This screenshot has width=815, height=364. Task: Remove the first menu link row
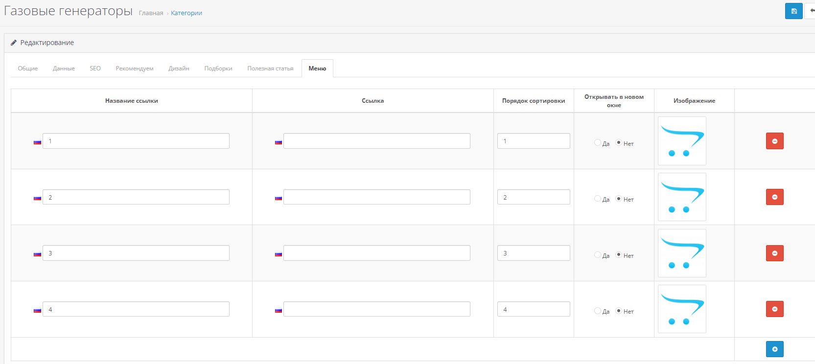point(774,141)
